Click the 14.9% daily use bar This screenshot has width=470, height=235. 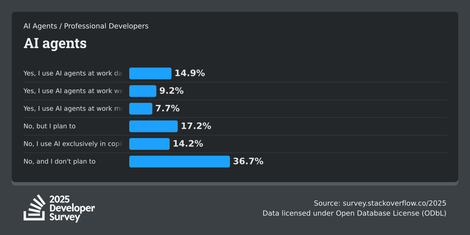150,73
